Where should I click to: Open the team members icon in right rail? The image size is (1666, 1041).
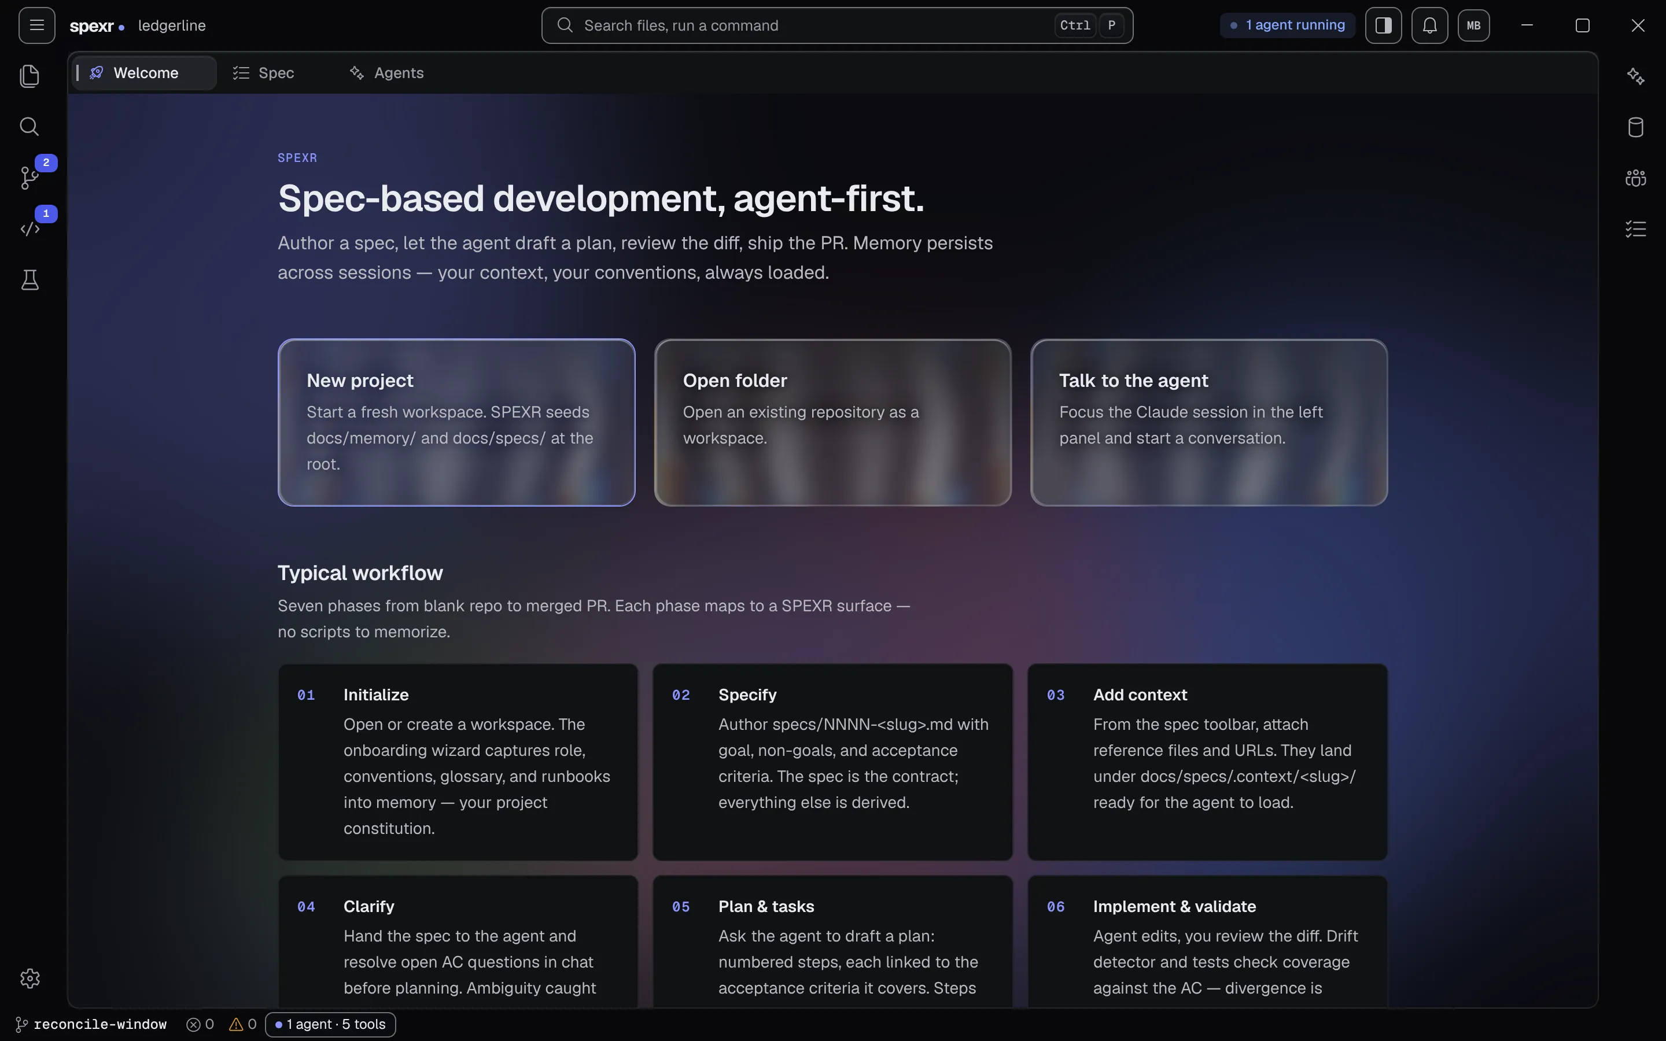(x=1636, y=178)
